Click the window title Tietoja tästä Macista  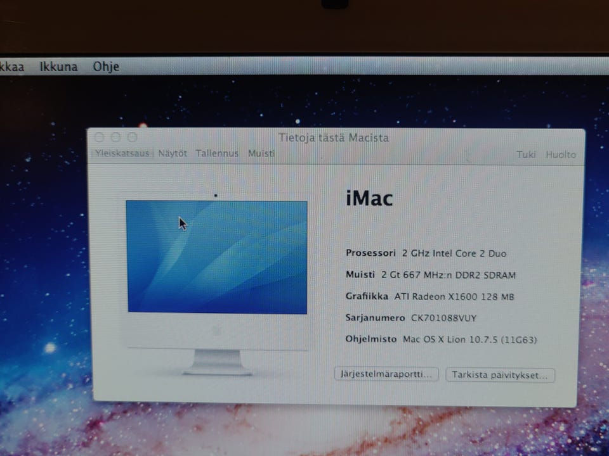click(333, 138)
